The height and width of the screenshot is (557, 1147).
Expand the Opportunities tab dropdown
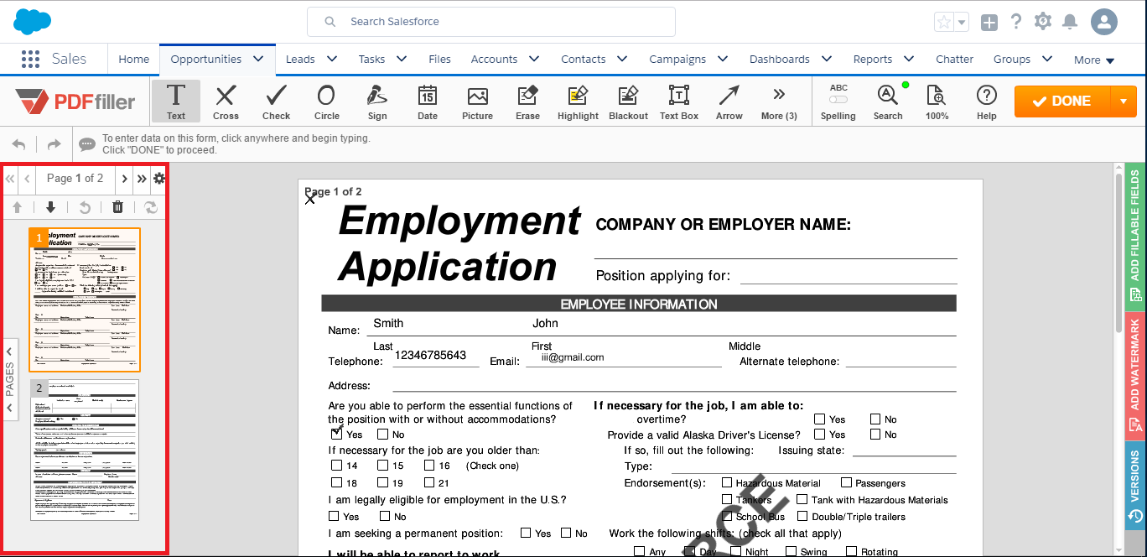point(258,59)
